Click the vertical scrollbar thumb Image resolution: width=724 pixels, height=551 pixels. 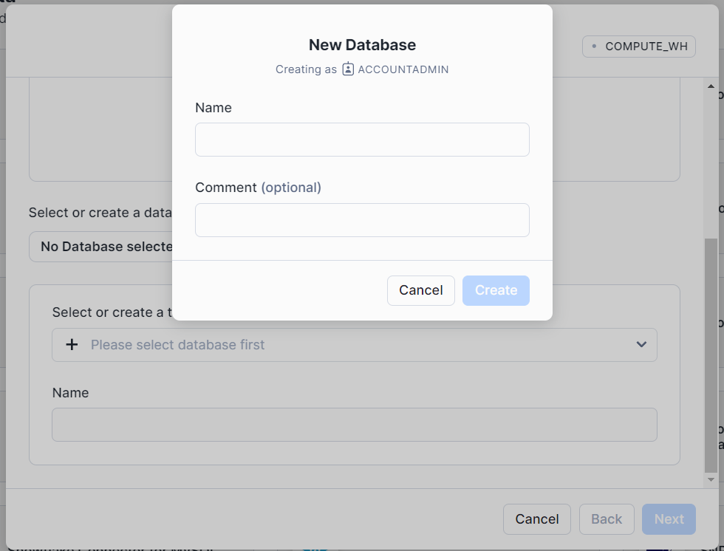click(x=711, y=355)
